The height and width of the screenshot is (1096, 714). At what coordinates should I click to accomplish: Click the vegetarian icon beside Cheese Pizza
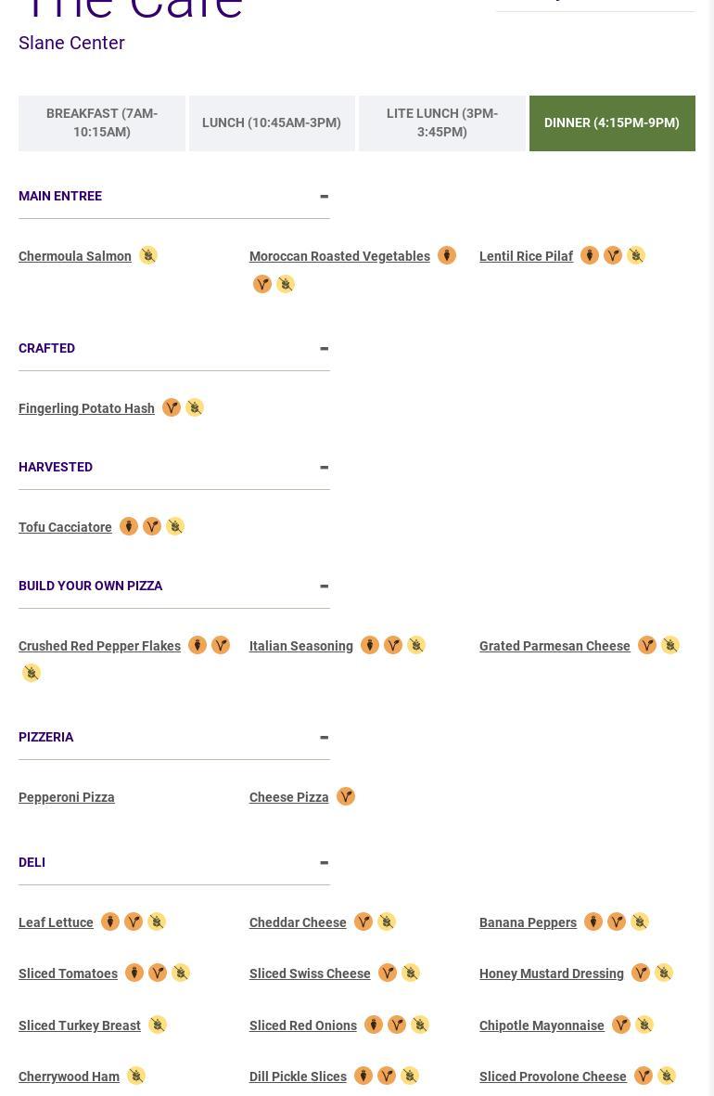point(345,796)
